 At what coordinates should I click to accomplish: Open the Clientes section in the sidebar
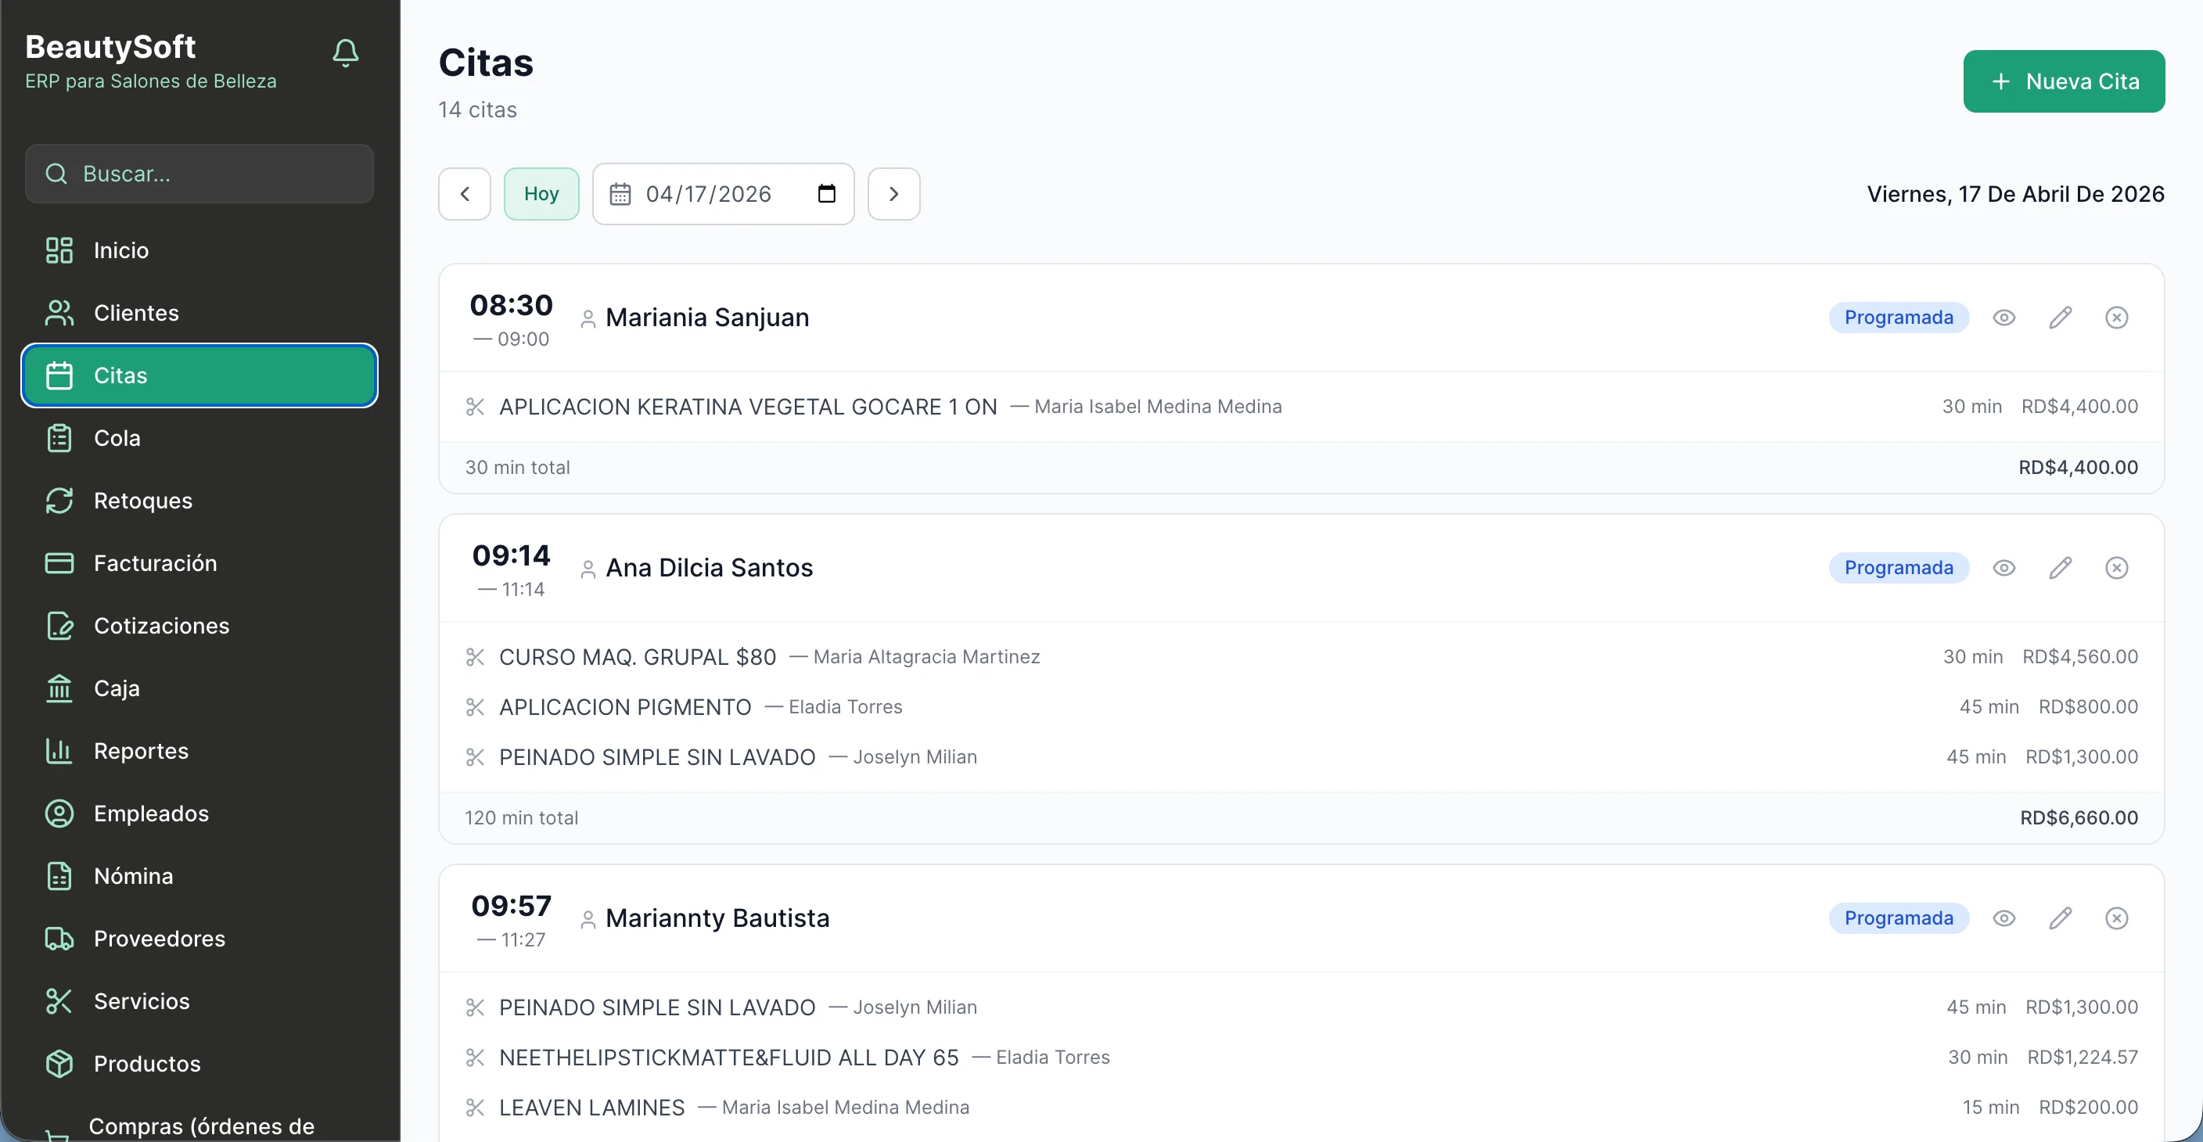coord(137,313)
